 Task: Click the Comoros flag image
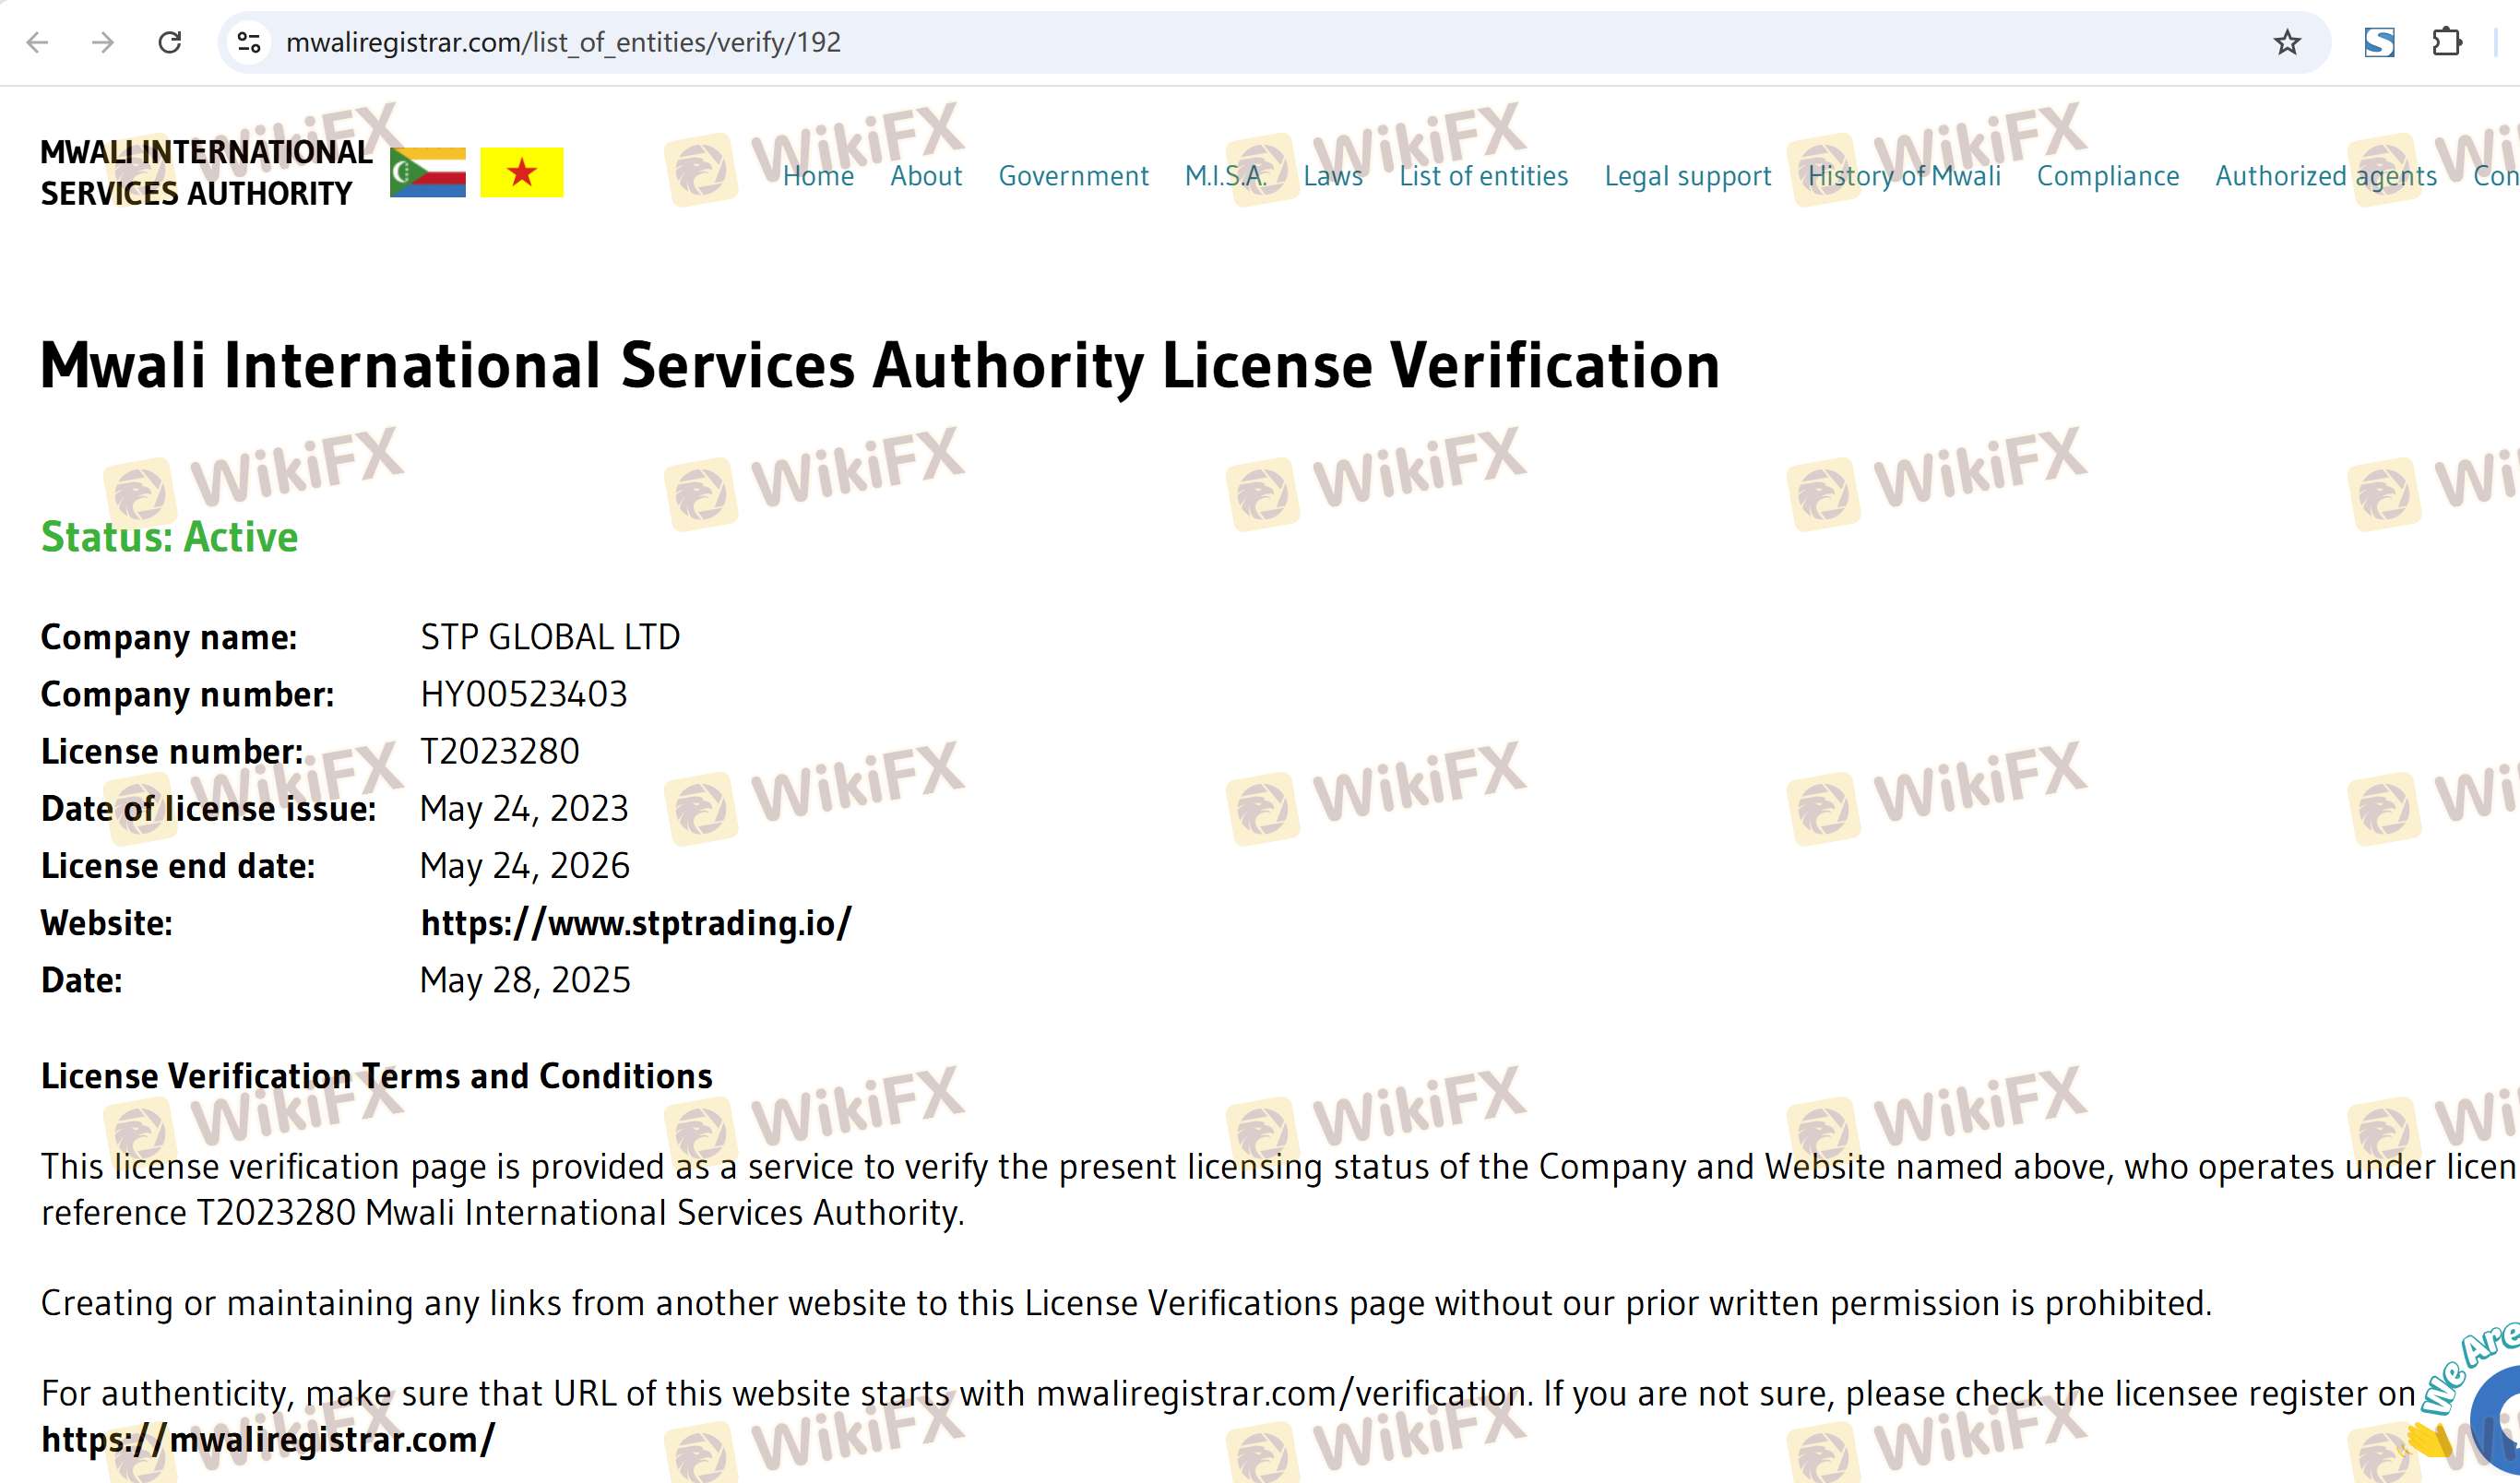tap(428, 173)
